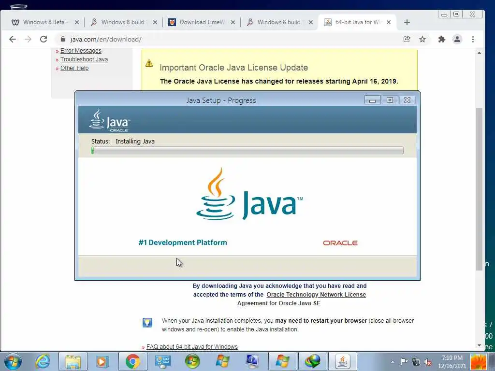This screenshot has width=495, height=371.
Task: Click the scrollbar down arrow
Action: [479, 345]
